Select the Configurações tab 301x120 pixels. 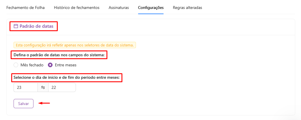point(151,8)
